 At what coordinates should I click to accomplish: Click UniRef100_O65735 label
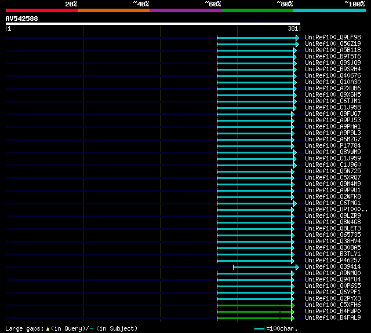click(x=333, y=235)
